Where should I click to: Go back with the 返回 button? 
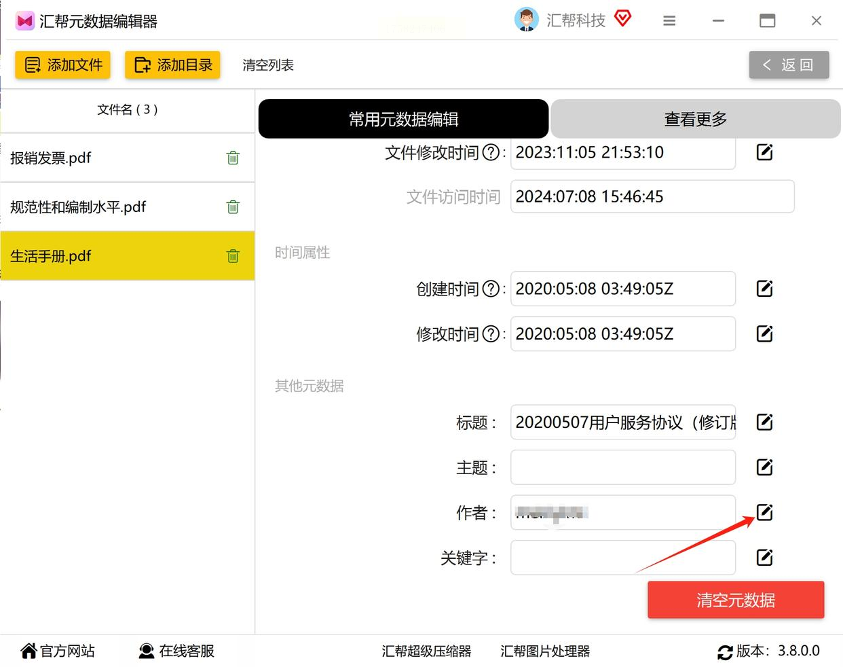[x=789, y=65]
